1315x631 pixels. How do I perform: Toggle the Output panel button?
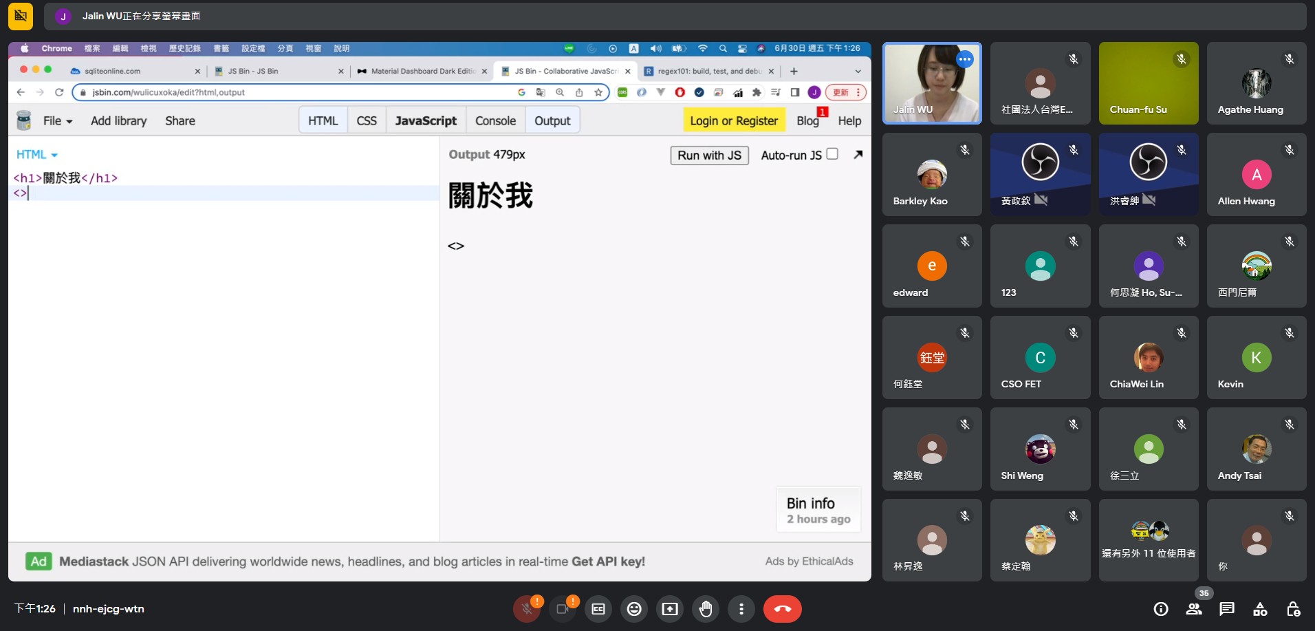tap(552, 120)
